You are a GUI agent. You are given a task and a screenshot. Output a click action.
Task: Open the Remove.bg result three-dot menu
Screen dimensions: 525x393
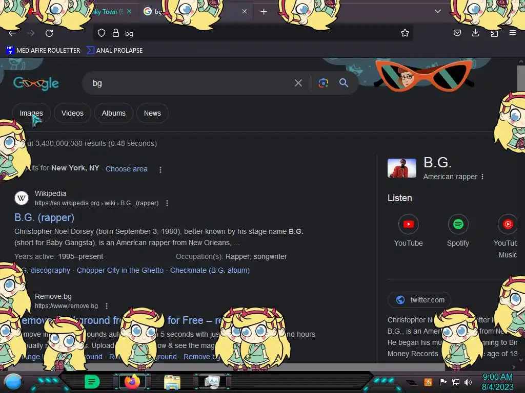pos(107,306)
